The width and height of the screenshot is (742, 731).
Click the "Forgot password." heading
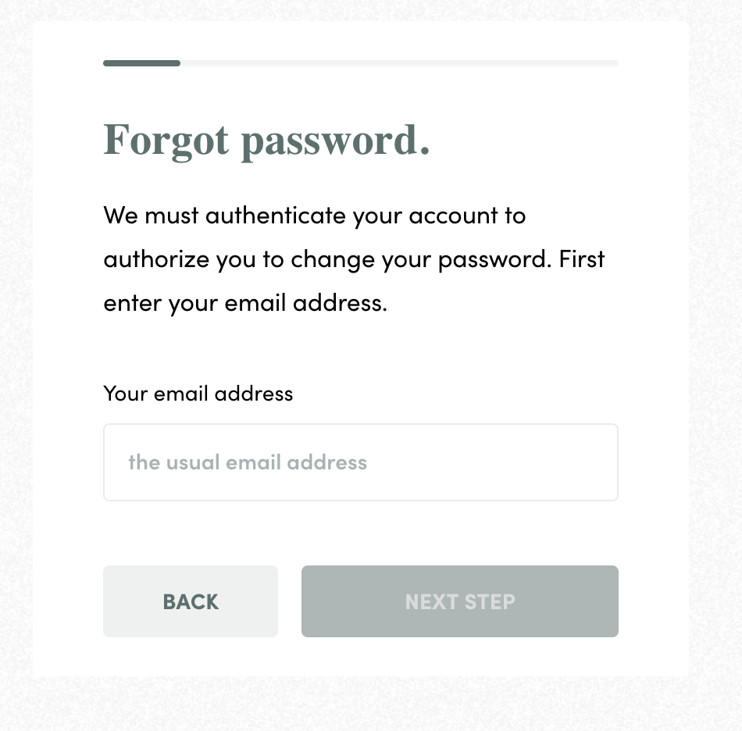click(x=266, y=141)
